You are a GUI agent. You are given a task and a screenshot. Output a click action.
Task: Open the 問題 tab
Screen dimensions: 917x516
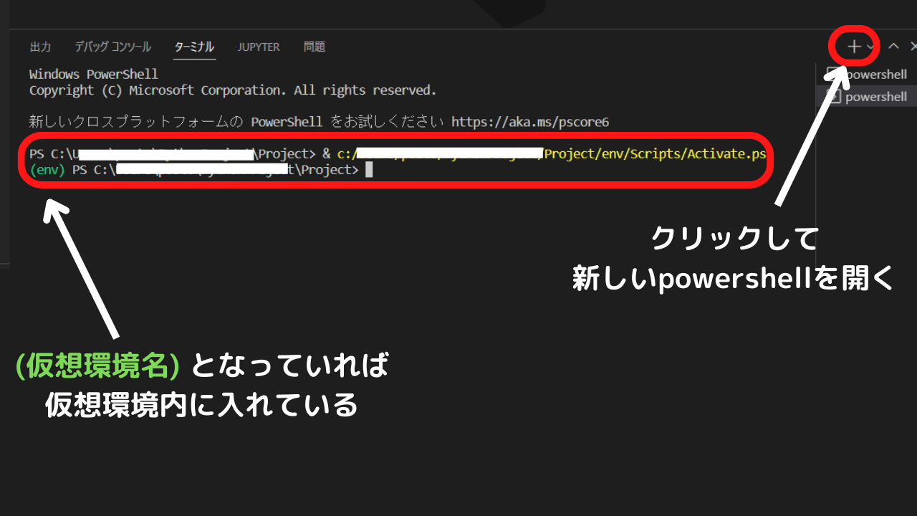pyautogui.click(x=315, y=47)
